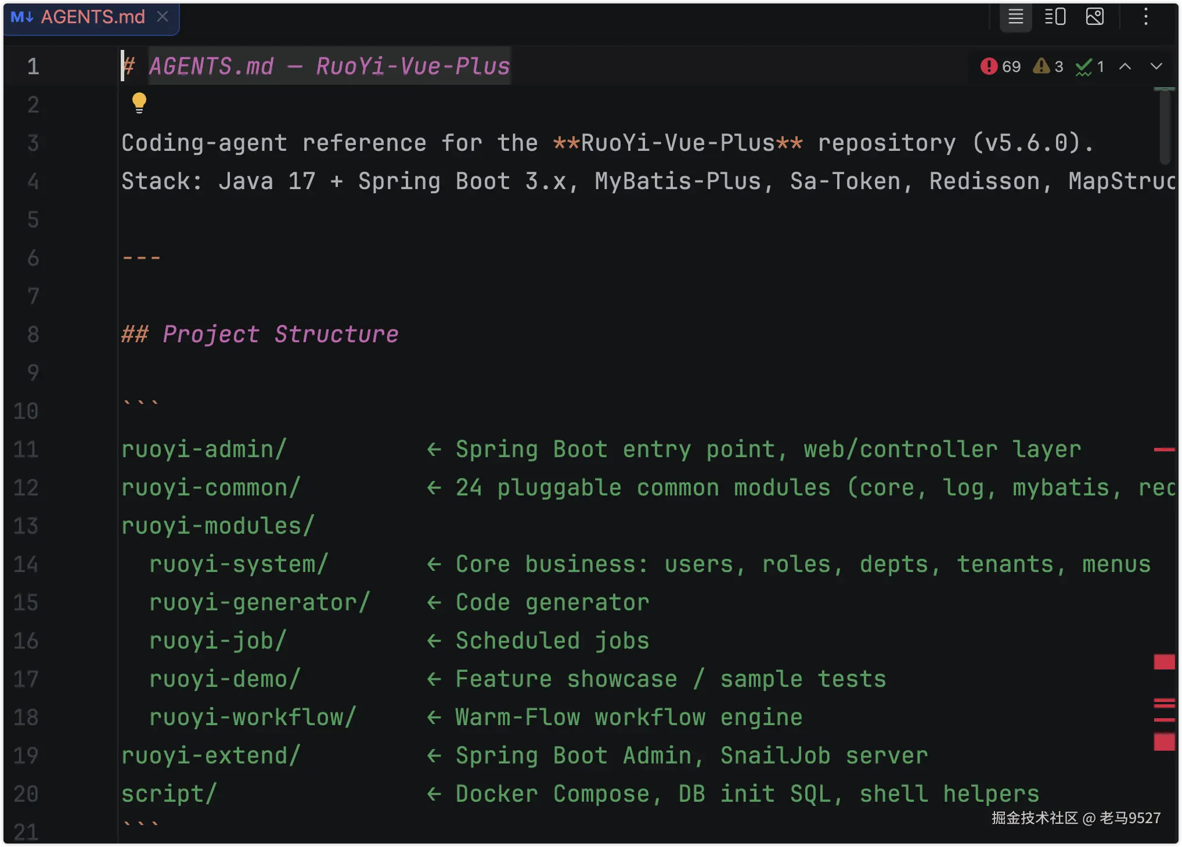Screen dimensions: 1182x847
Task: Click red error stripe beside line 11
Action: coord(1164,450)
